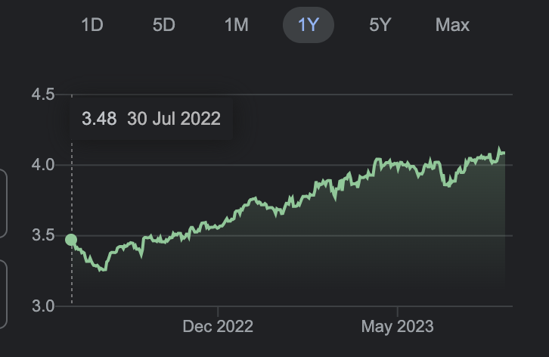Click the May 2023 x-axis tick mark
549x357 pixels.
tap(398, 312)
